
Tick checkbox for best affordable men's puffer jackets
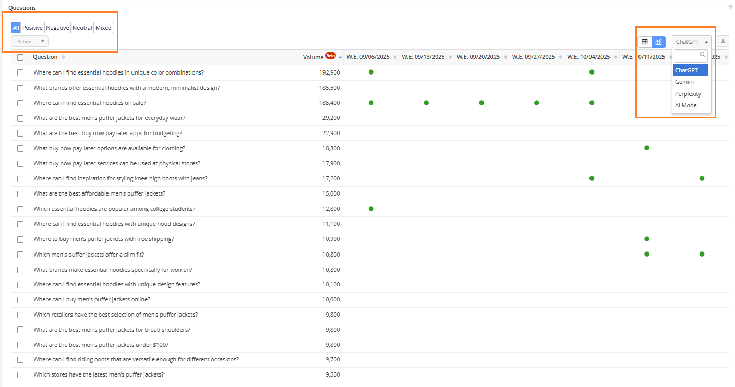pyautogui.click(x=20, y=194)
